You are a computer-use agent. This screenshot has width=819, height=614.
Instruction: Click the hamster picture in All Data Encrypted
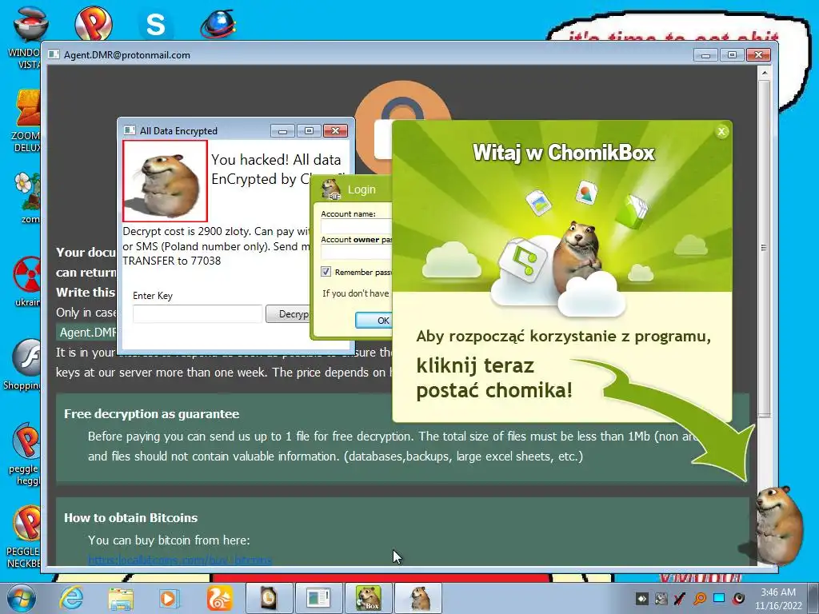pos(165,181)
